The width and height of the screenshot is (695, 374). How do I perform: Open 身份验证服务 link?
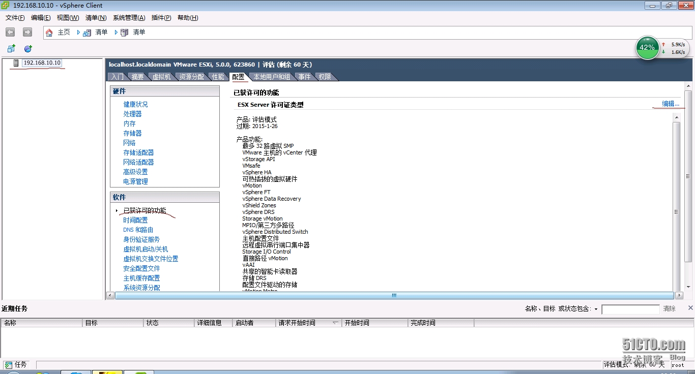pos(141,239)
